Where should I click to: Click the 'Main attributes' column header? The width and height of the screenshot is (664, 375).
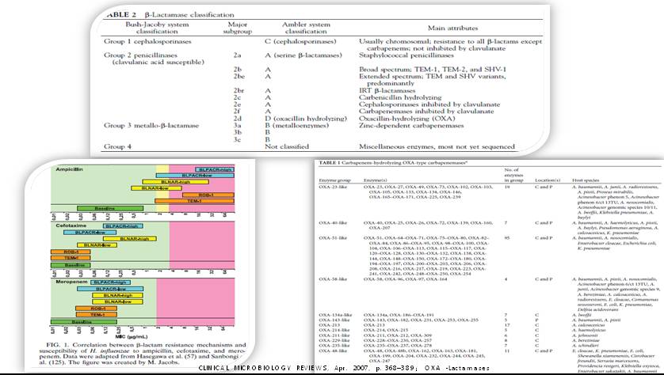point(452,28)
